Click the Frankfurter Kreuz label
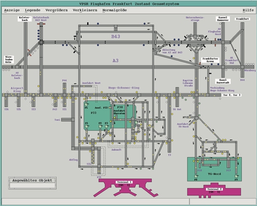 point(210,60)
